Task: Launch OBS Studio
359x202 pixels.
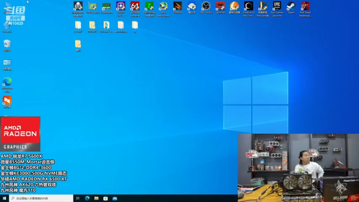Action: tap(206, 8)
